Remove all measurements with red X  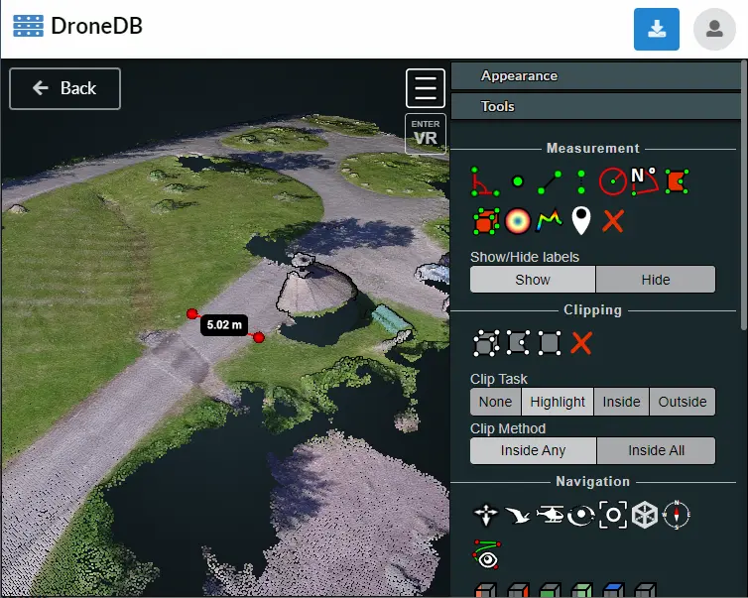(x=612, y=220)
